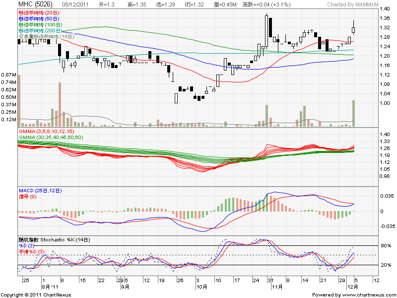The image size is (397, 298).
Task: Click the Stochastic %K(14日) indicator title
Action: [x=55, y=239]
